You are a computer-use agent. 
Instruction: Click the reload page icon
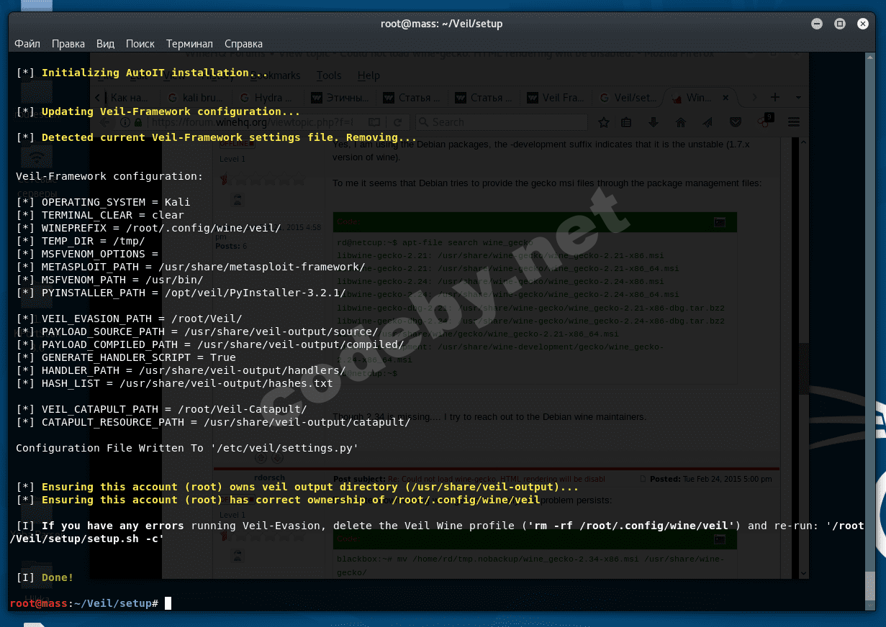[x=397, y=122]
